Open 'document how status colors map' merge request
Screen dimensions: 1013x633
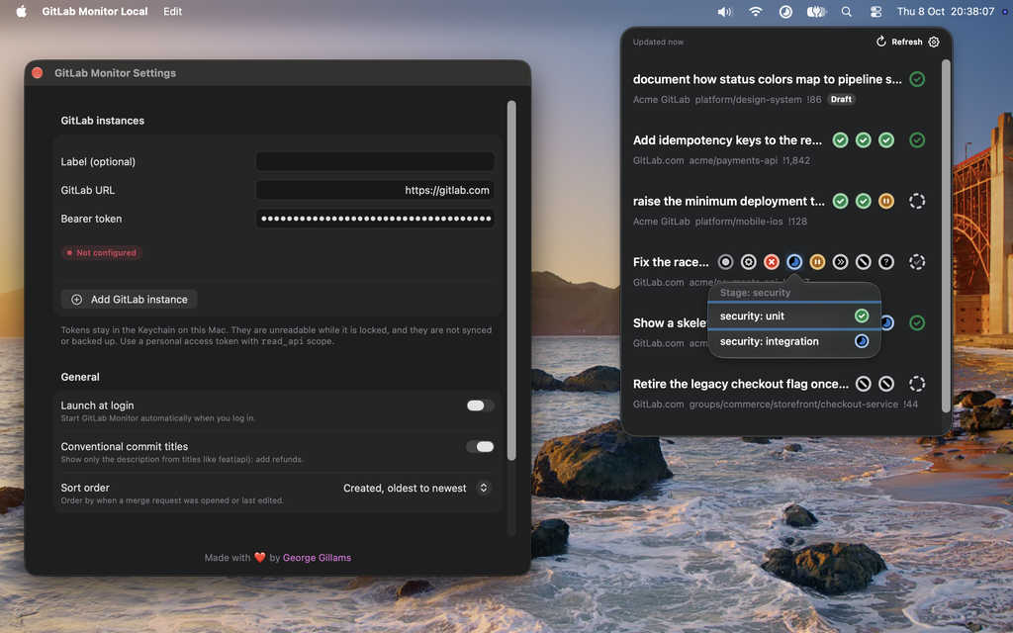click(767, 79)
